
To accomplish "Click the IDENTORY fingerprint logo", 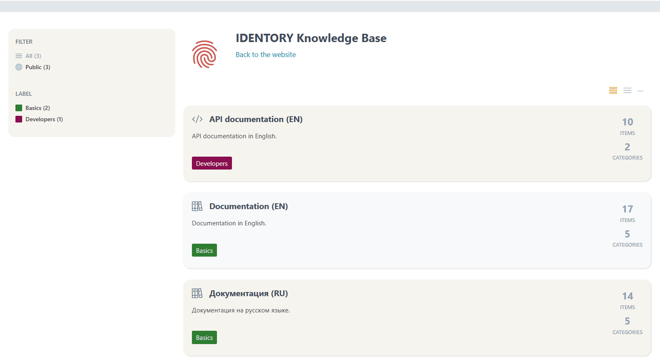I will click(x=204, y=54).
